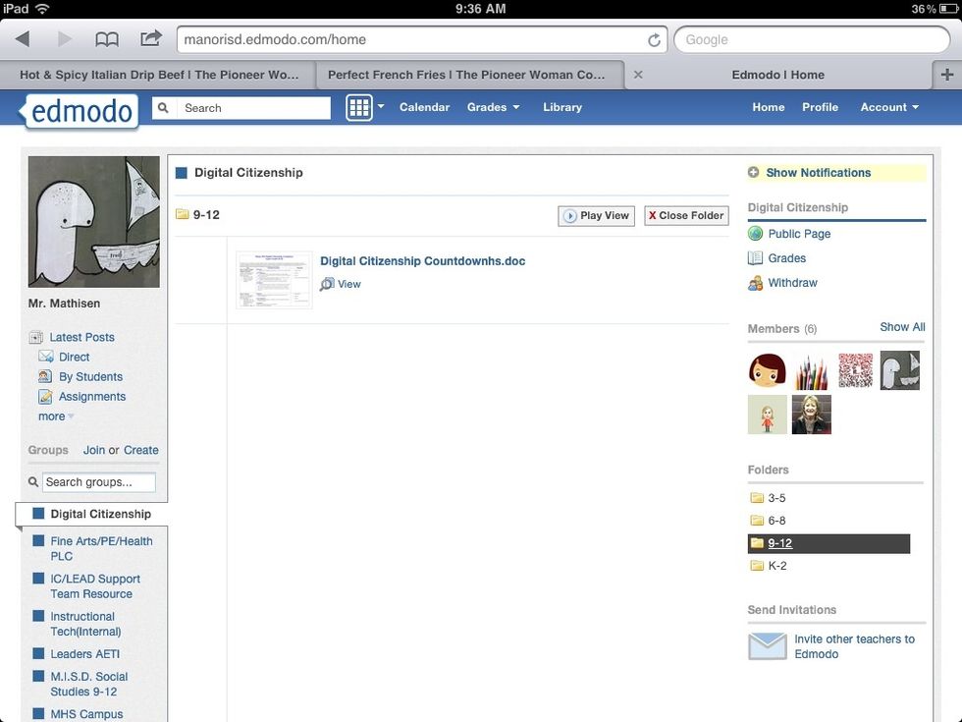Open the Safari bookmarks book icon
This screenshot has width=962, height=722.
(x=107, y=40)
